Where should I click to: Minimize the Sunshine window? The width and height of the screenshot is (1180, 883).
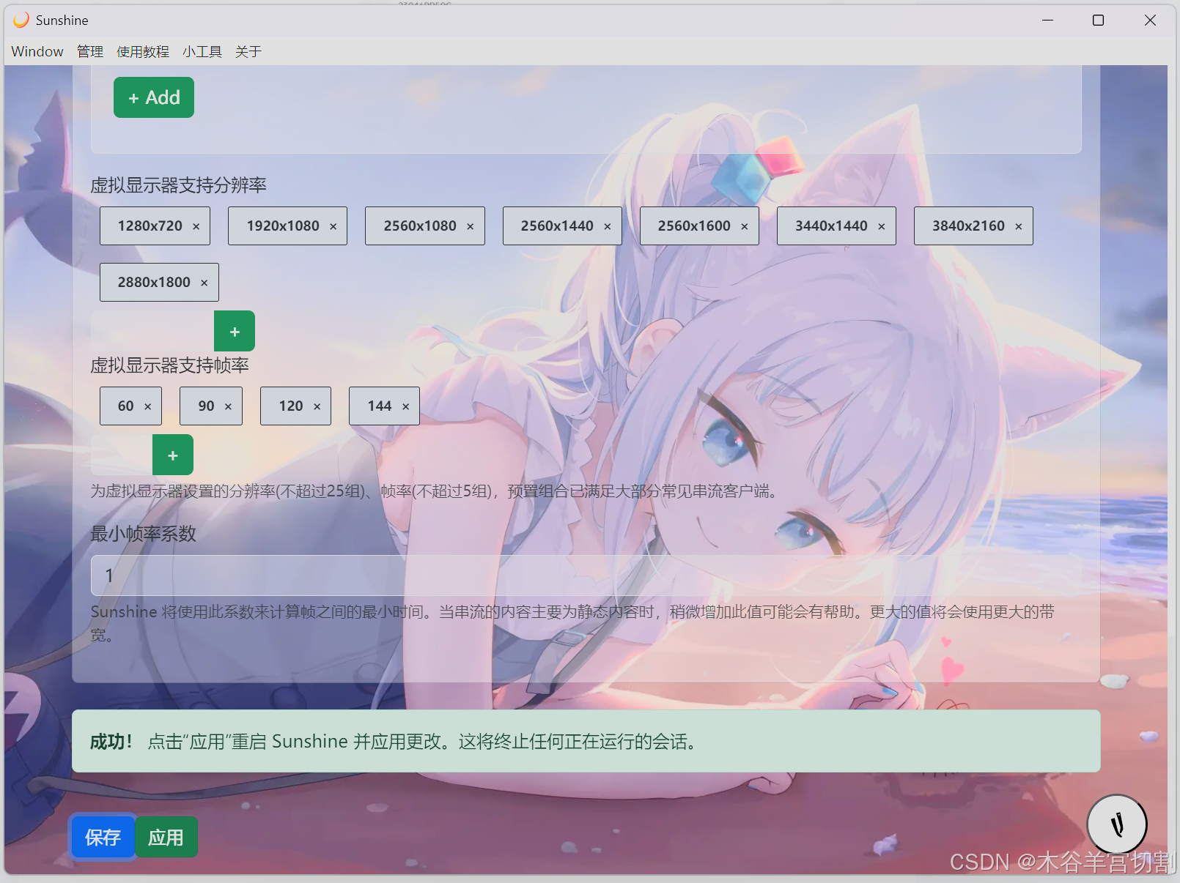coord(1047,21)
